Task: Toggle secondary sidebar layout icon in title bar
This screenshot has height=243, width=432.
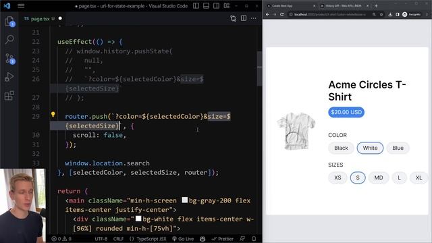Action: [216, 6]
